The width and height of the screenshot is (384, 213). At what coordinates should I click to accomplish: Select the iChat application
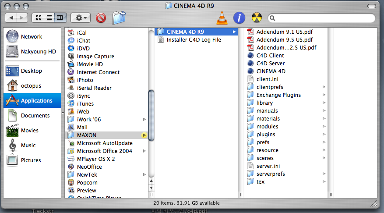click(x=106, y=40)
